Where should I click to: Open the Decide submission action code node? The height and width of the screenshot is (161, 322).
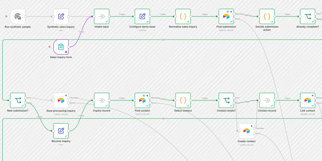[x=267, y=16]
